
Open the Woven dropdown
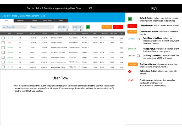click(42, 27)
